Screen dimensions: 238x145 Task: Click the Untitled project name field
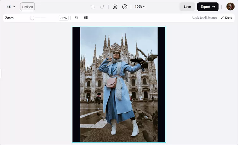28,7
